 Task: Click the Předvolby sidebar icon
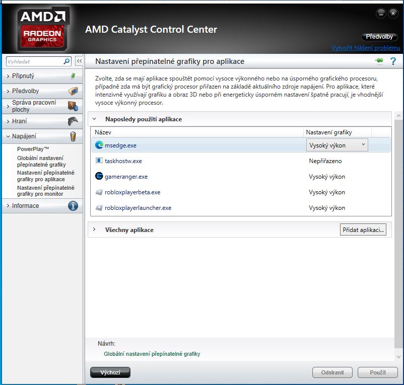pos(73,91)
